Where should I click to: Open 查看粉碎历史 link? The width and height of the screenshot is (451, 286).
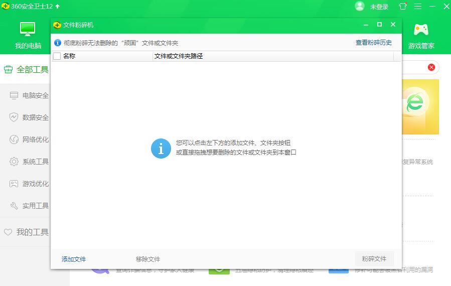(x=373, y=43)
